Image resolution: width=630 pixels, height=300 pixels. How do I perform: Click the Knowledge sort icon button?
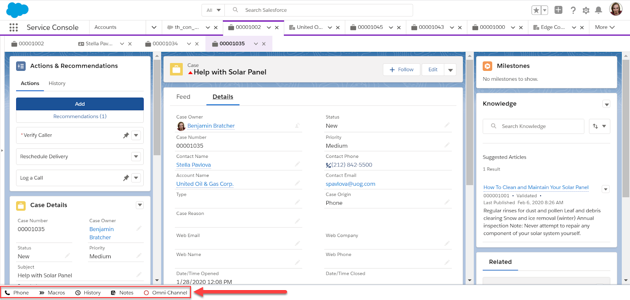[600, 126]
